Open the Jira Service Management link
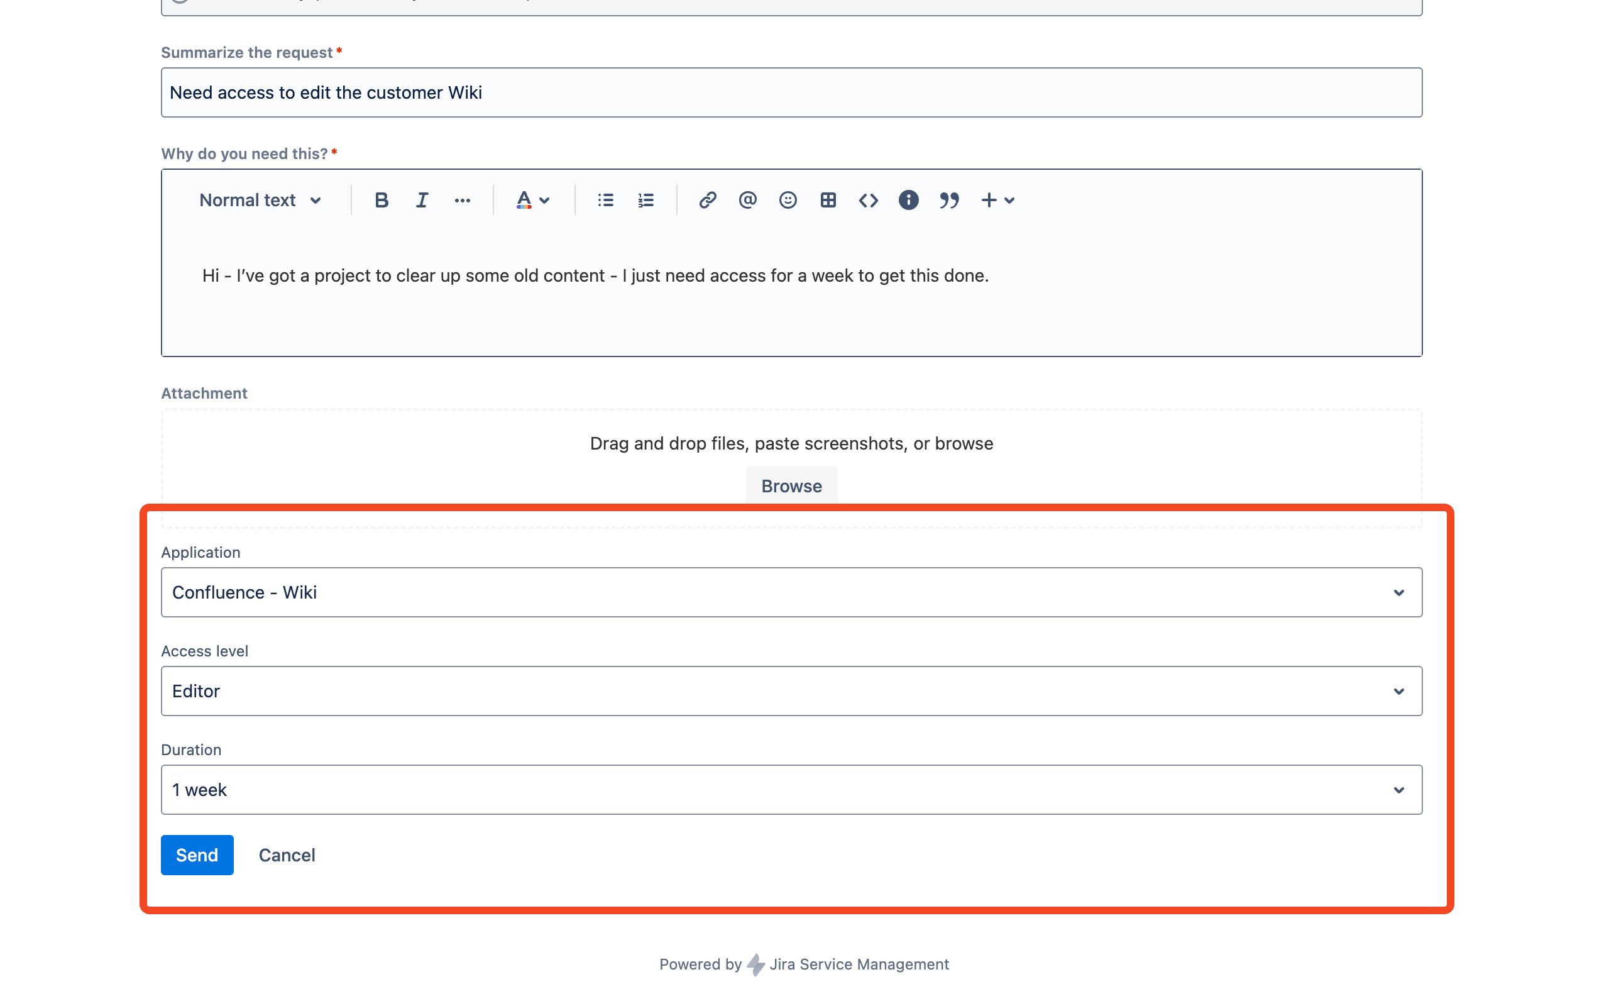 pyautogui.click(x=859, y=964)
